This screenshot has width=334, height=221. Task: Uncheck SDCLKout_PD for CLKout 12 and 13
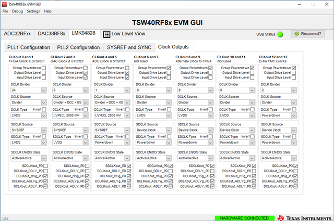296,166
